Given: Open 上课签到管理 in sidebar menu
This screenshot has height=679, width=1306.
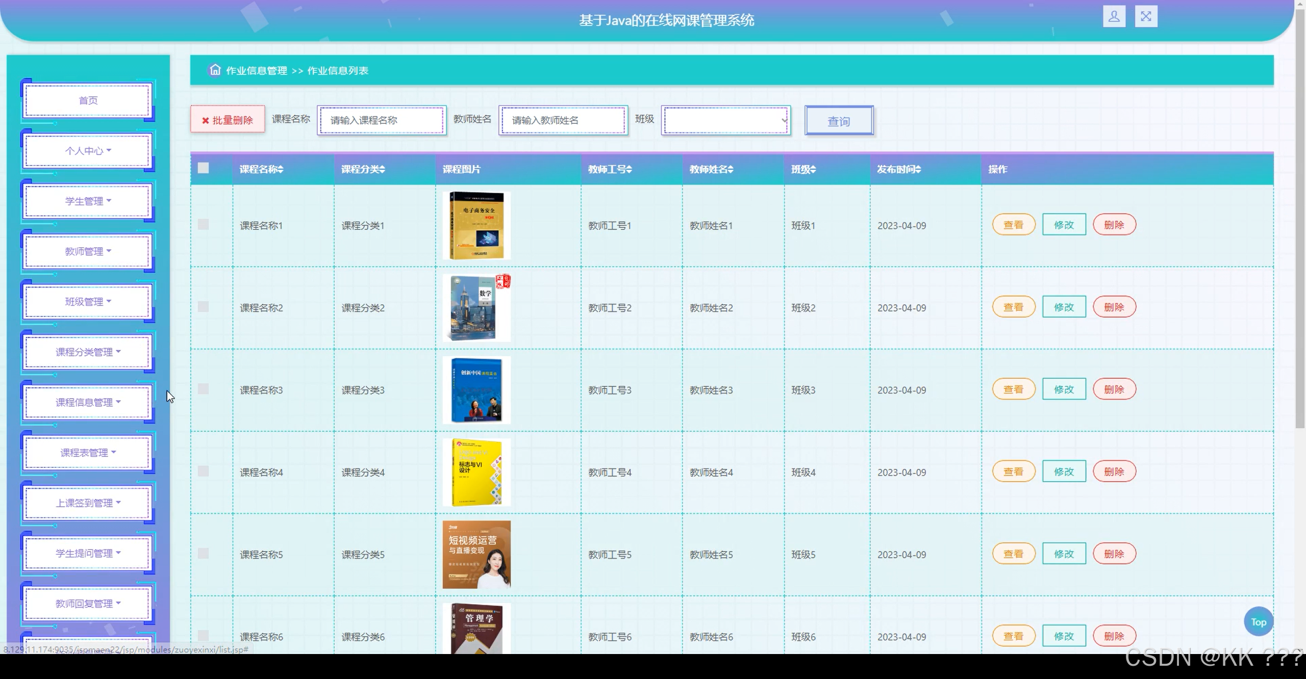Looking at the screenshot, I should tap(88, 503).
